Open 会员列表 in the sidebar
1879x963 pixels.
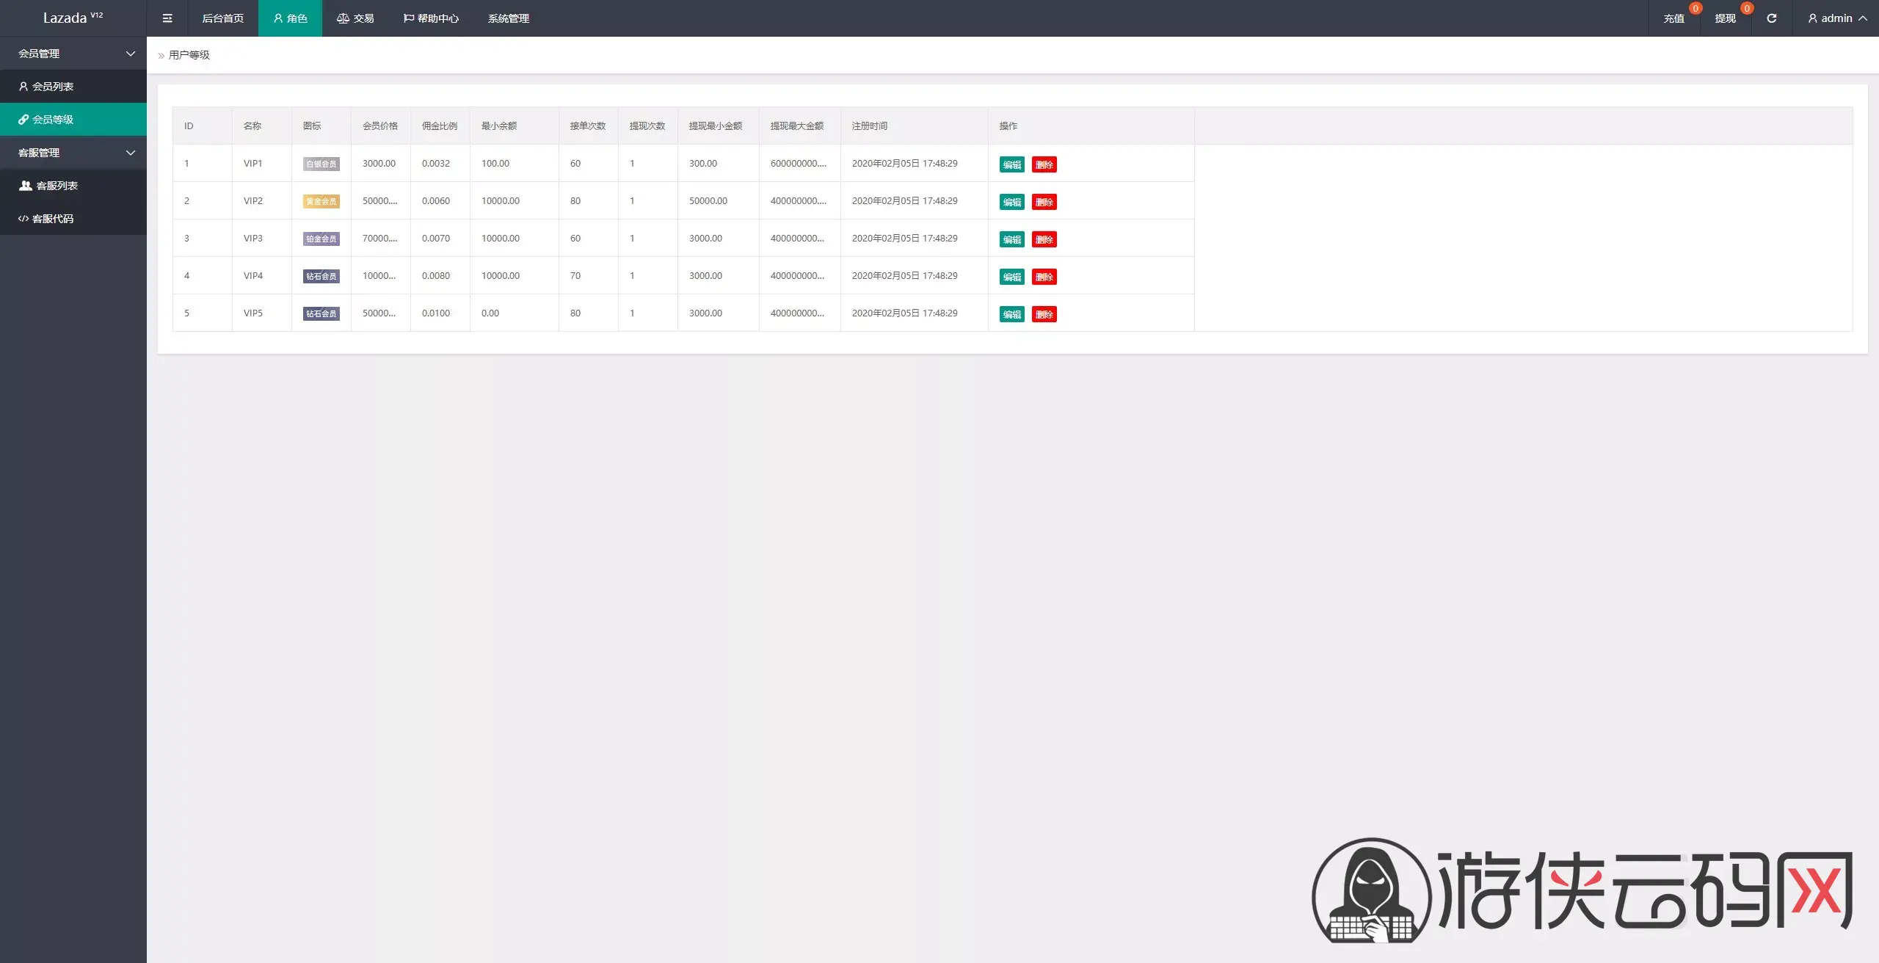point(73,87)
